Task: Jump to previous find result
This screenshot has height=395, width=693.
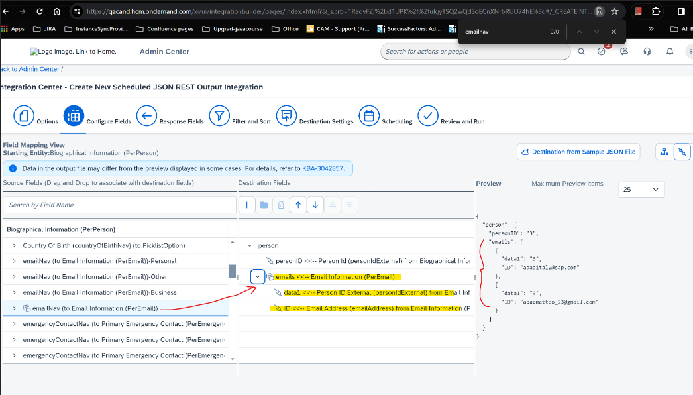Action: [579, 32]
